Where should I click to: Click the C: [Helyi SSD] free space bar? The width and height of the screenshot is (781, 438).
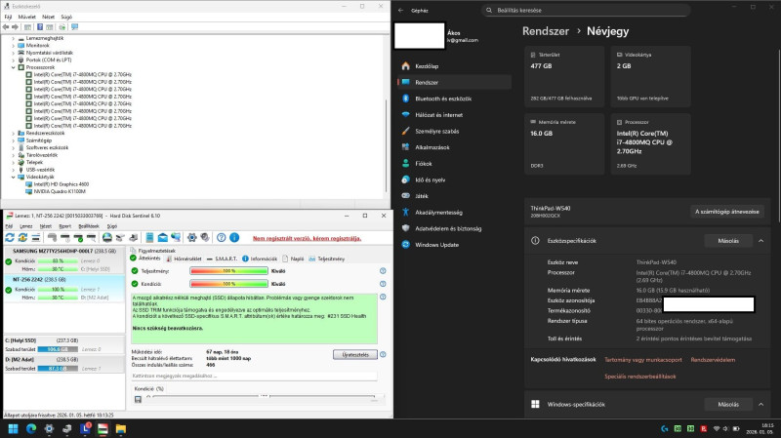pyautogui.click(x=58, y=349)
